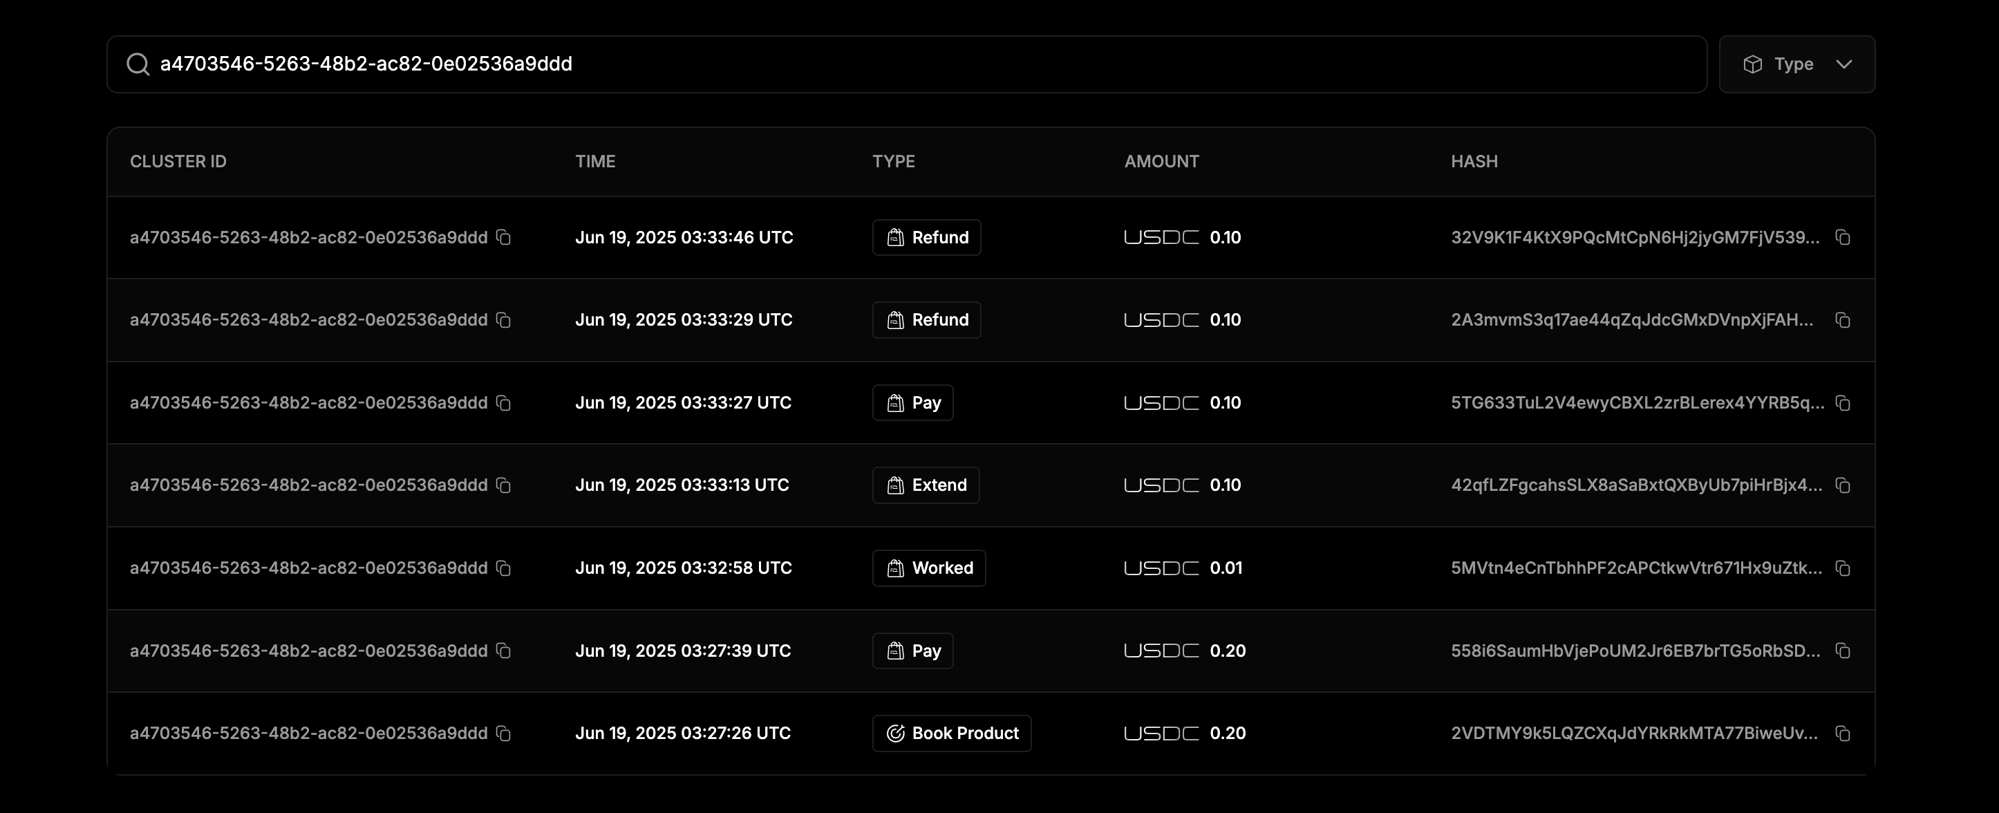Copy hash starting with 5TG633TuL2V4
This screenshot has height=813, width=1999.
pyautogui.click(x=1843, y=402)
